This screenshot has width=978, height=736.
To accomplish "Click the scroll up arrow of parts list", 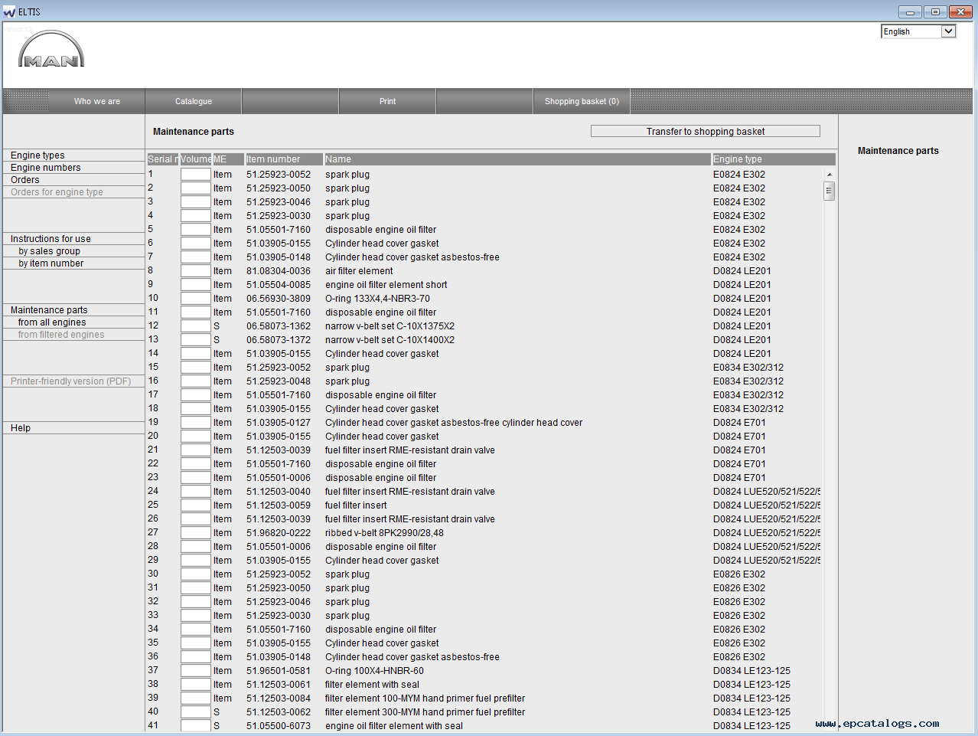I will [x=829, y=175].
